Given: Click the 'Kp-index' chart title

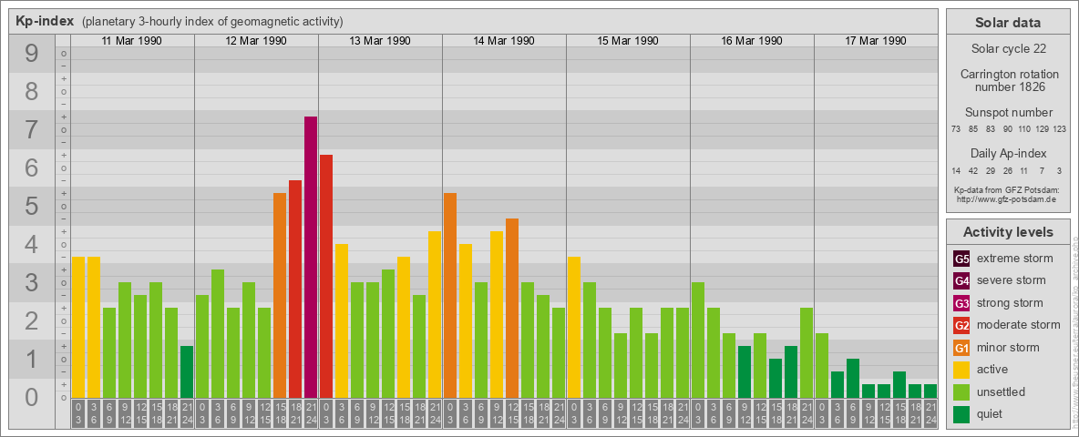Looking at the screenshot, I should pos(45,21).
